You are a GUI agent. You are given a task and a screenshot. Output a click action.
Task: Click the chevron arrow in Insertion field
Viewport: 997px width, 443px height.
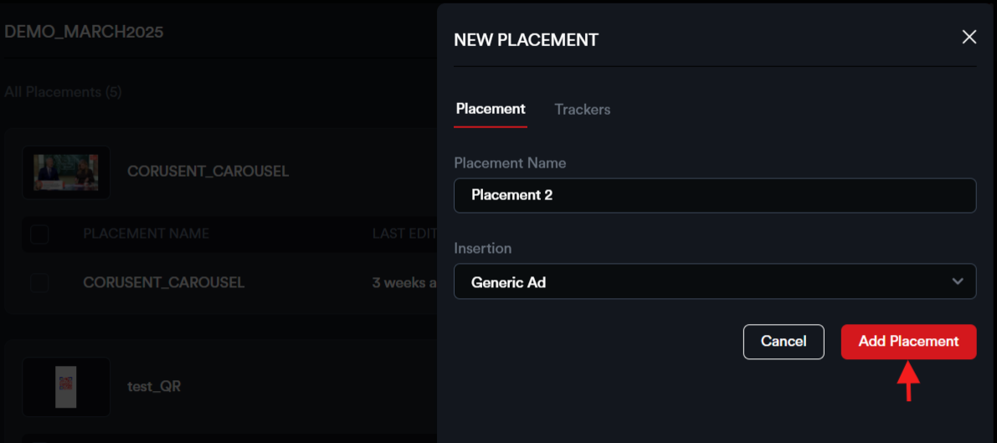[x=958, y=282]
